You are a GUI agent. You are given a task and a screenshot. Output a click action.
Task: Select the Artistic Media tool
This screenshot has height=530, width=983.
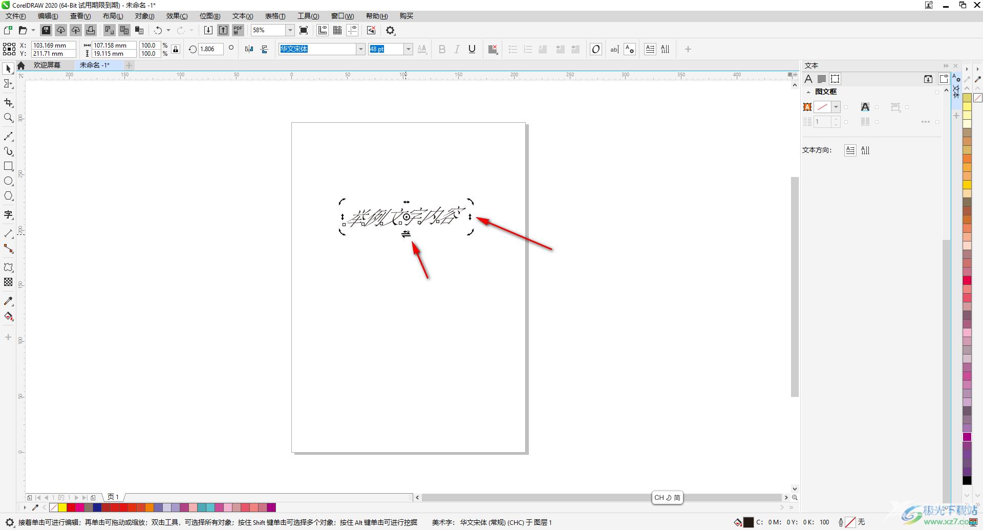tap(8, 151)
